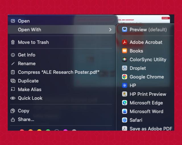
Task: Click the Rename pencil icon
Action: click(13, 63)
